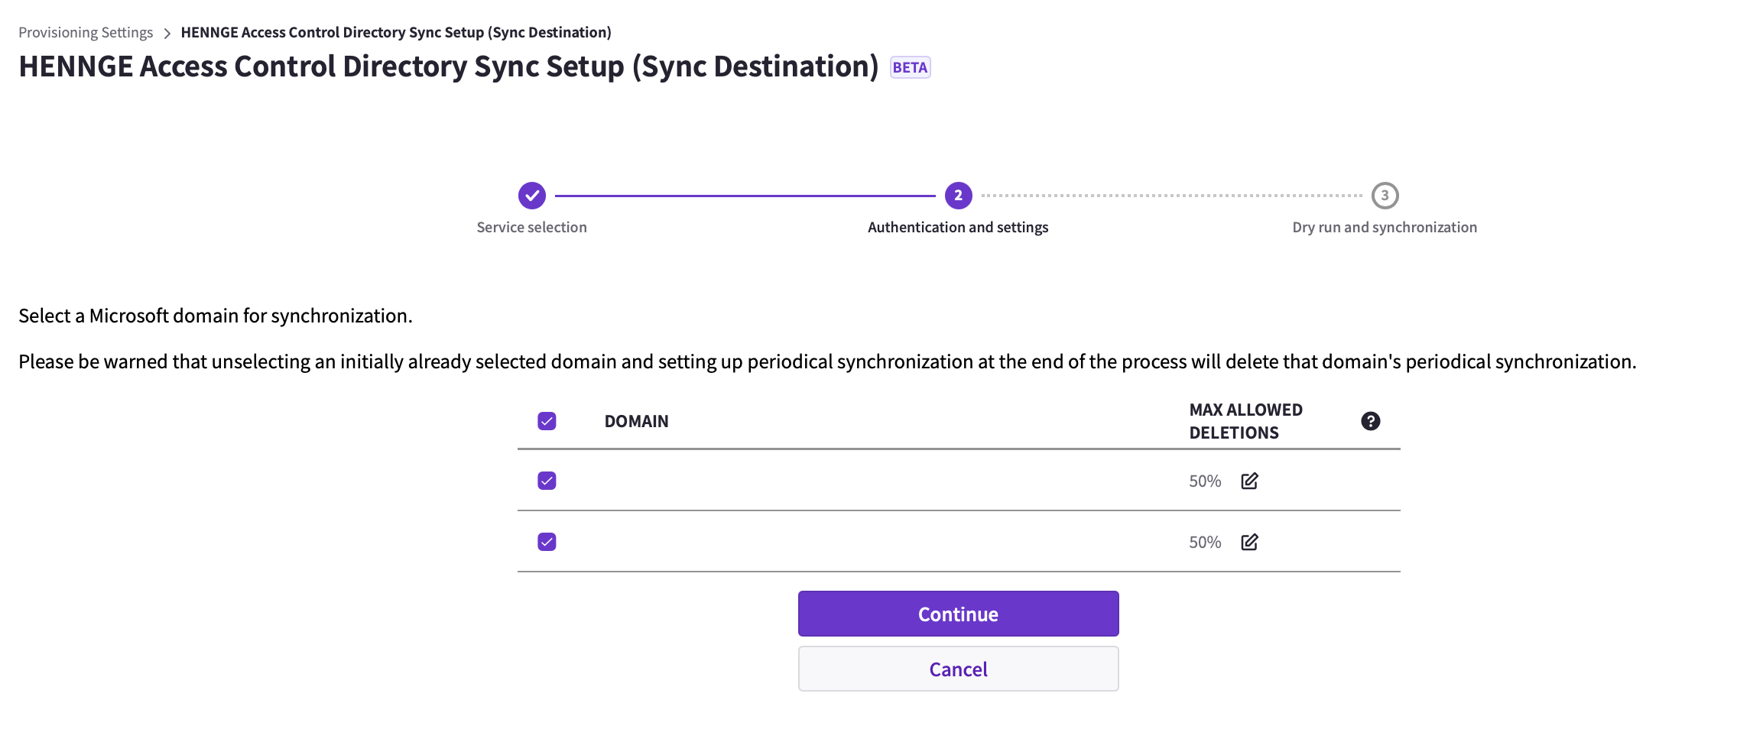This screenshot has width=1737, height=755.
Task: Uncheck the first domain row checkbox
Action: 547,481
